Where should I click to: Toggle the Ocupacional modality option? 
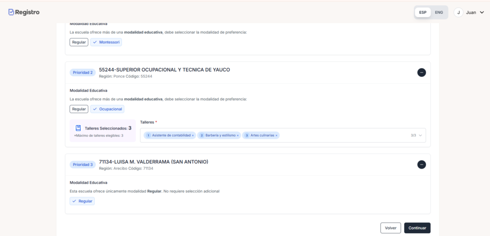[107, 109]
